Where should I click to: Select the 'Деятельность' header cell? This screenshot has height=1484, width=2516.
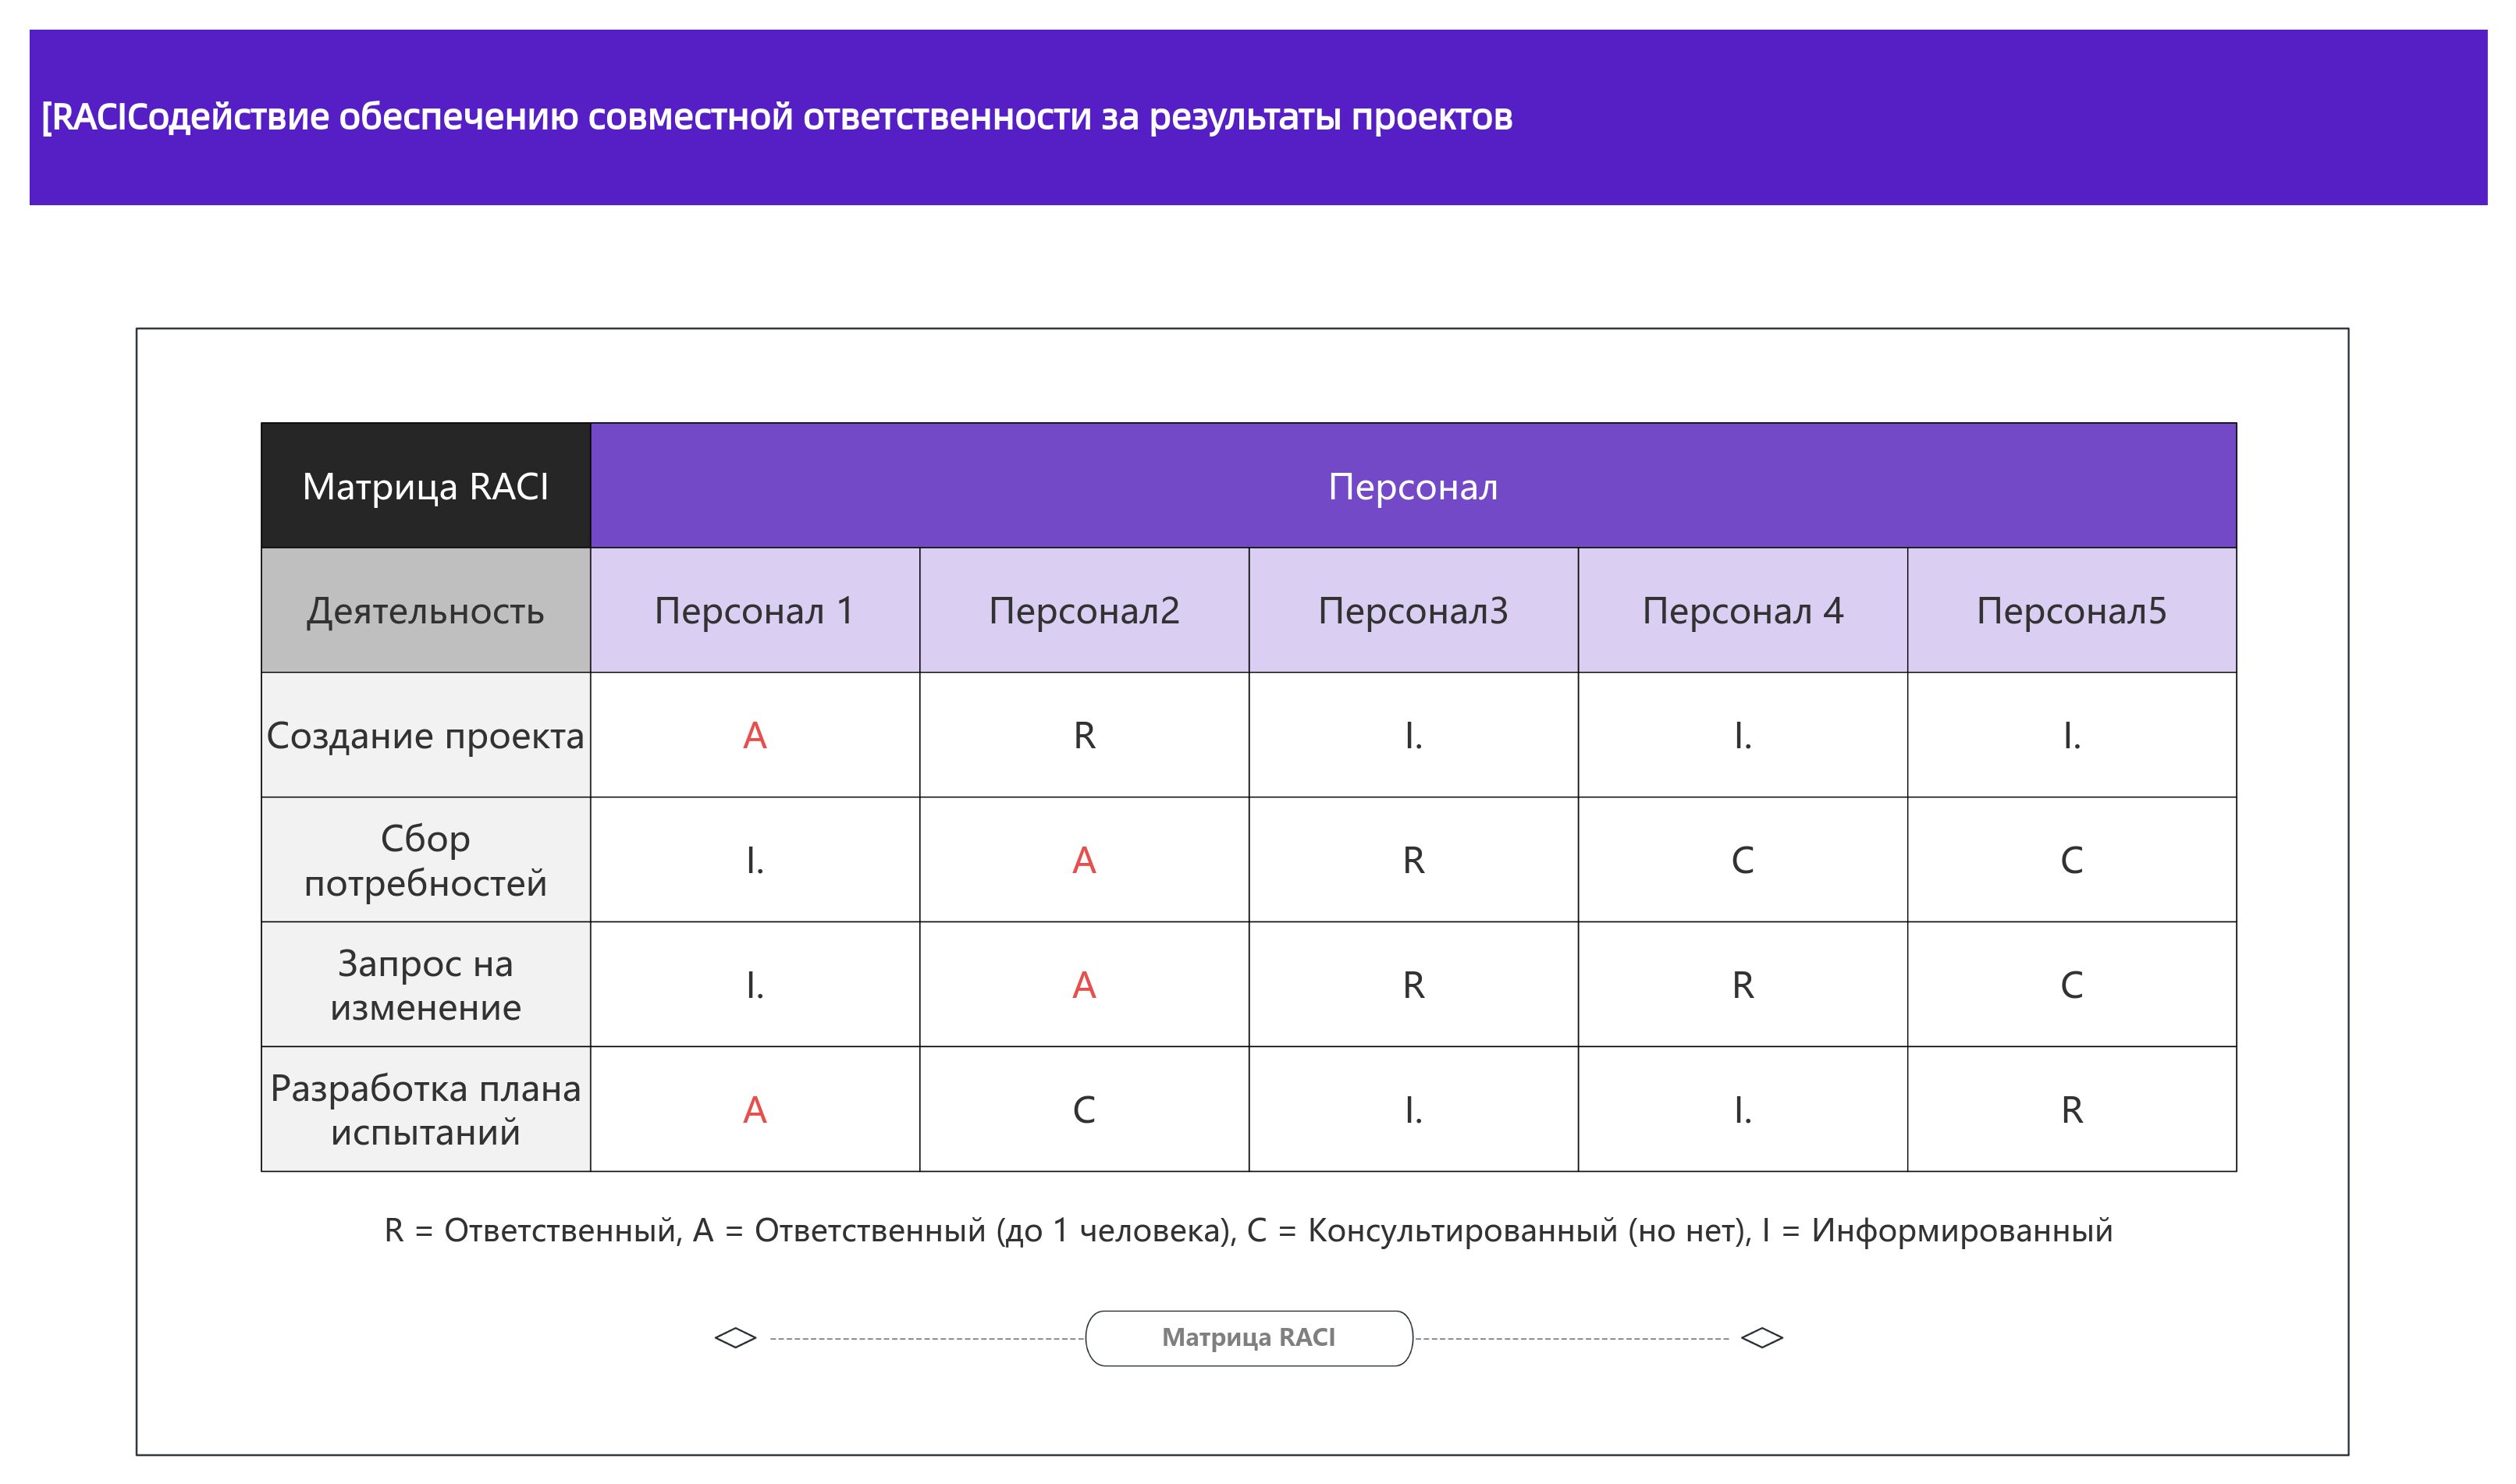click(425, 610)
